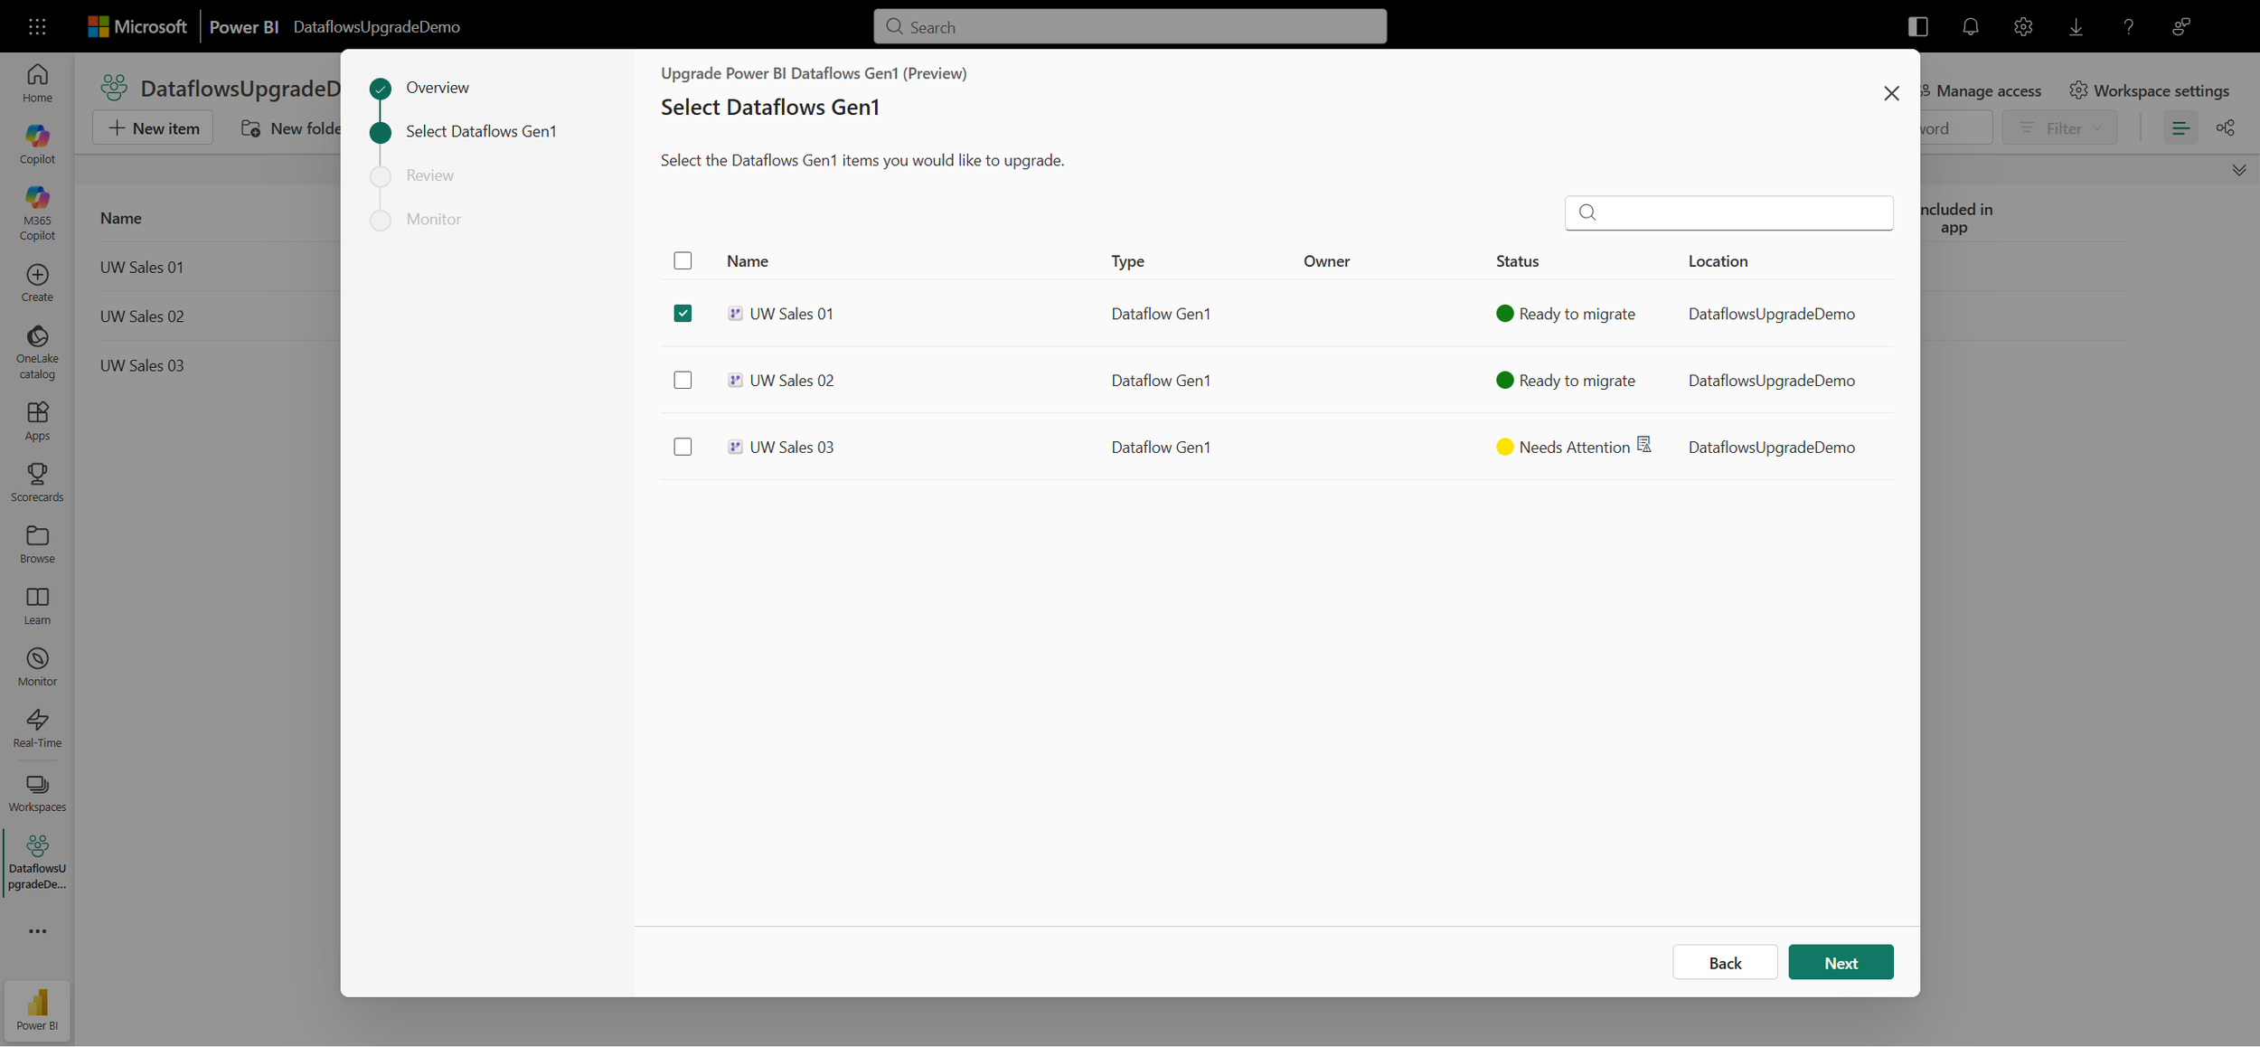Sort by the Name column header in dialog
This screenshot has width=2260, height=1047.
pyautogui.click(x=748, y=261)
